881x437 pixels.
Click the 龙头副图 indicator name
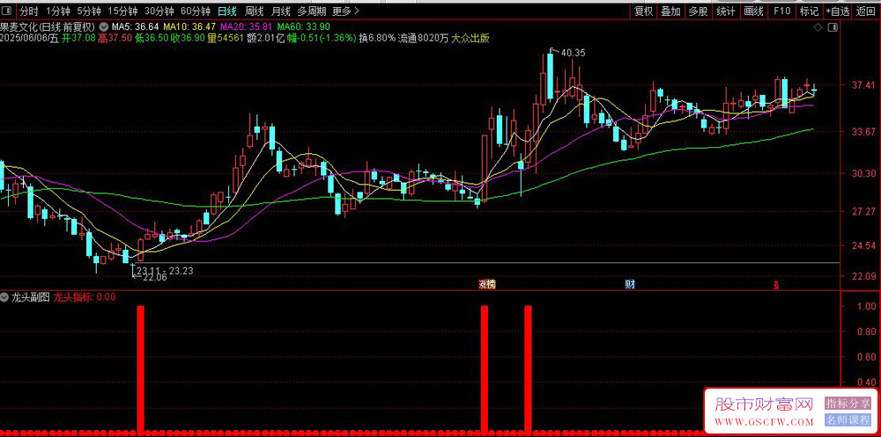pyautogui.click(x=30, y=297)
